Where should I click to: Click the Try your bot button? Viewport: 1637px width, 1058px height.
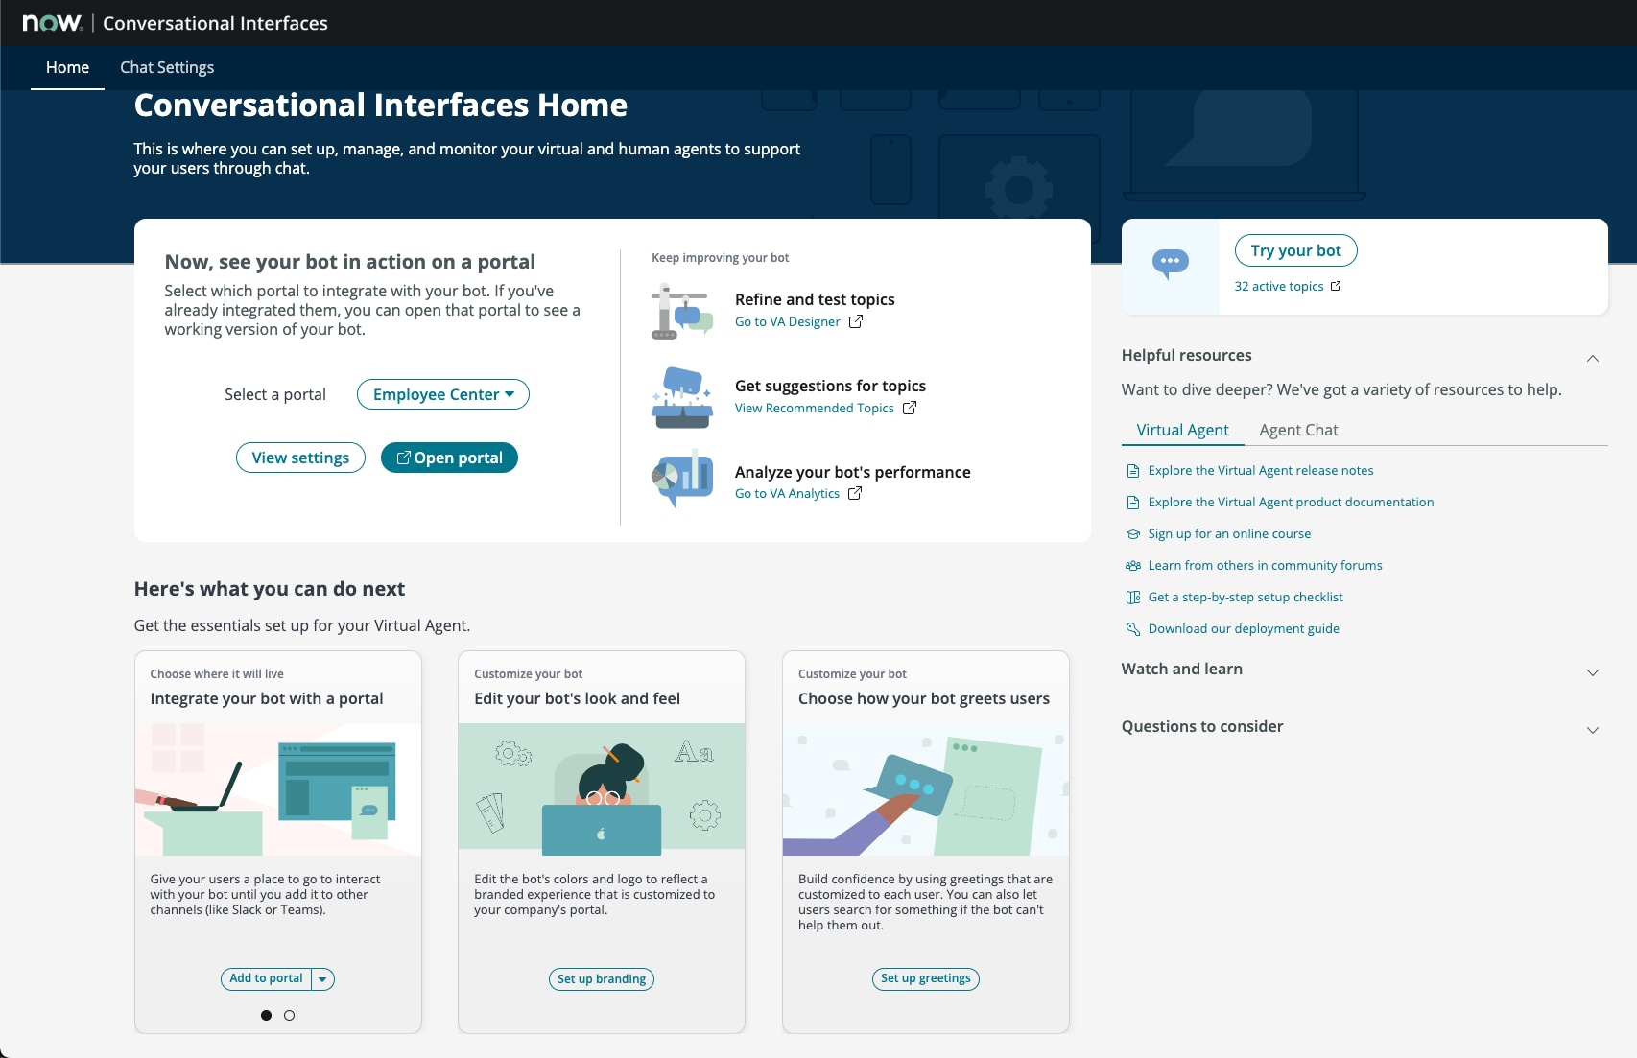[1295, 250]
